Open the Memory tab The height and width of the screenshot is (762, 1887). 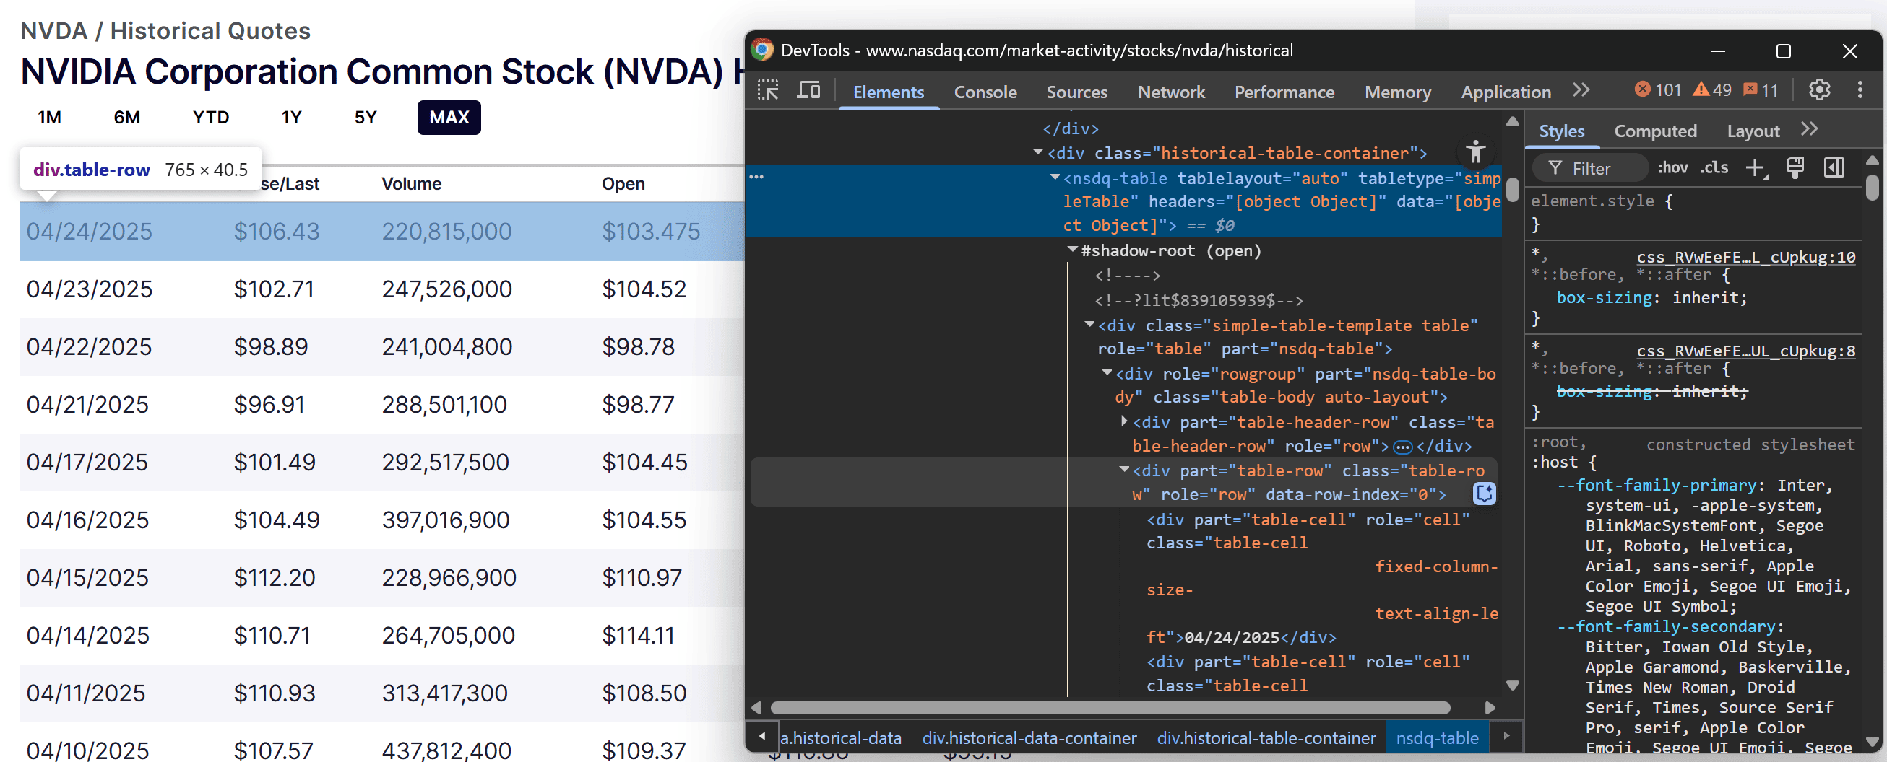point(1398,92)
